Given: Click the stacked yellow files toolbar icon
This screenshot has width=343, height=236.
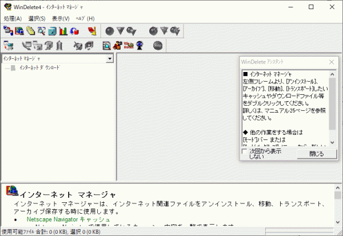Looking at the screenshot, I should (30, 31).
